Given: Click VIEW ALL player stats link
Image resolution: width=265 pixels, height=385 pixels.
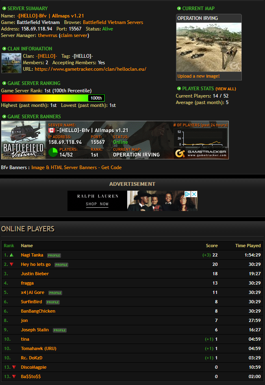Looking at the screenshot, I should click(226, 89).
